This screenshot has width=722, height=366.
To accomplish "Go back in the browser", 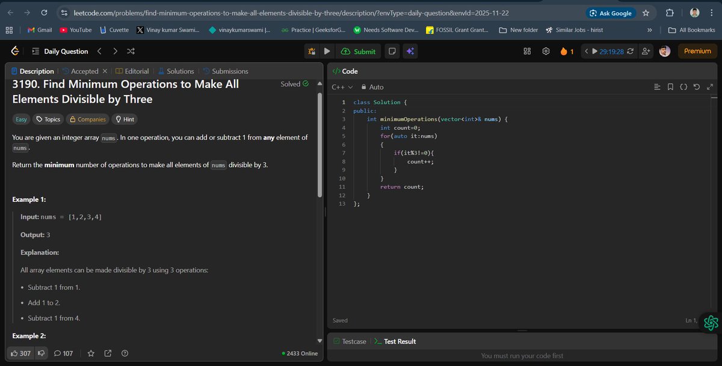I will 11,13.
